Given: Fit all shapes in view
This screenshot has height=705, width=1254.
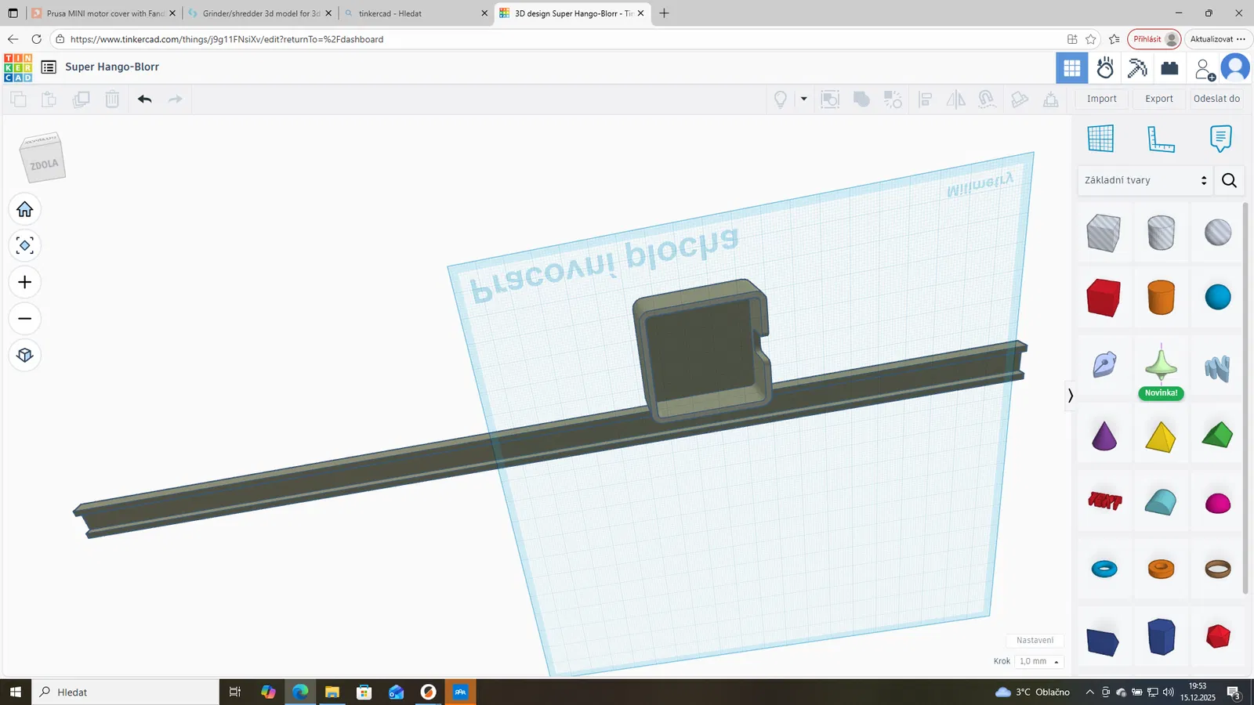Looking at the screenshot, I should click(25, 246).
